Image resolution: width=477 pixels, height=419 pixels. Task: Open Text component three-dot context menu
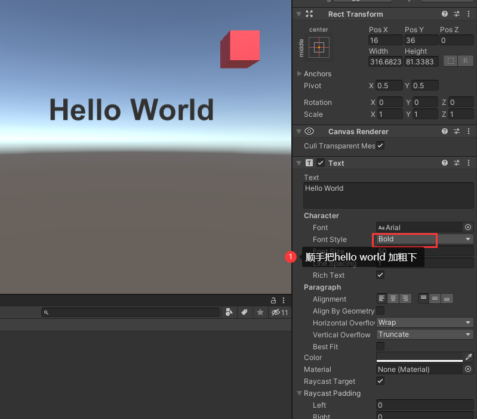coord(469,163)
